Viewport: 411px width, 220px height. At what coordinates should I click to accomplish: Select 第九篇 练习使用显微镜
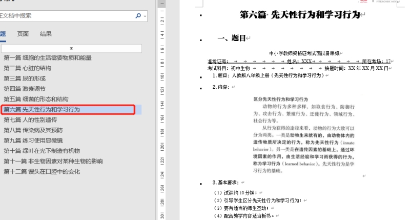(x=33, y=141)
